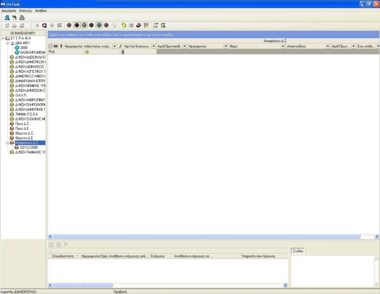Click the Σπουδαιότητα column header
This screenshot has width=380, height=294.
click(63, 256)
